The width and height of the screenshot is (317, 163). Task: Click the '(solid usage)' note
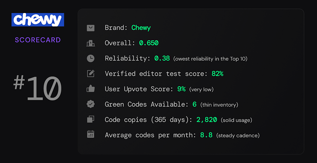237,120
